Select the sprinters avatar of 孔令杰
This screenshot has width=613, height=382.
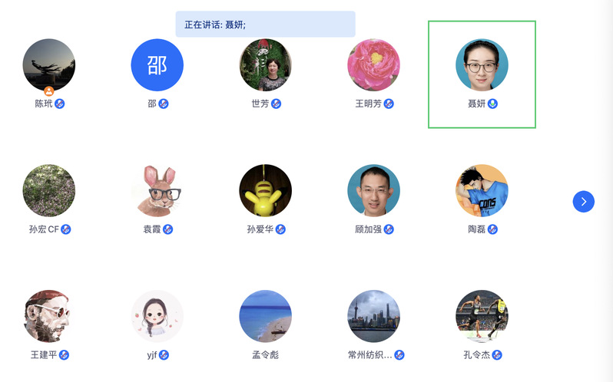coord(482,316)
